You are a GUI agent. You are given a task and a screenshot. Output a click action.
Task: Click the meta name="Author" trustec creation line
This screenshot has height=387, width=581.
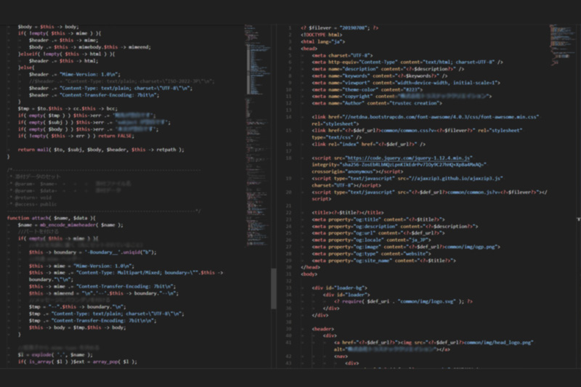click(376, 103)
